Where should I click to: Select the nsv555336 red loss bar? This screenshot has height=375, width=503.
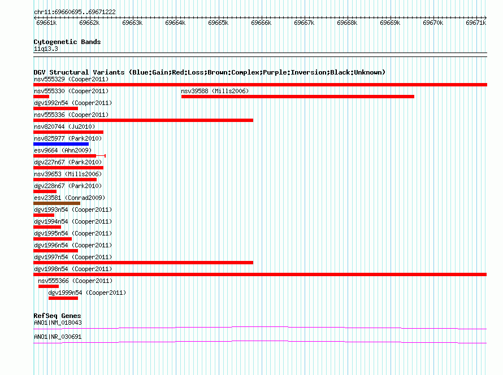[x=143, y=120]
